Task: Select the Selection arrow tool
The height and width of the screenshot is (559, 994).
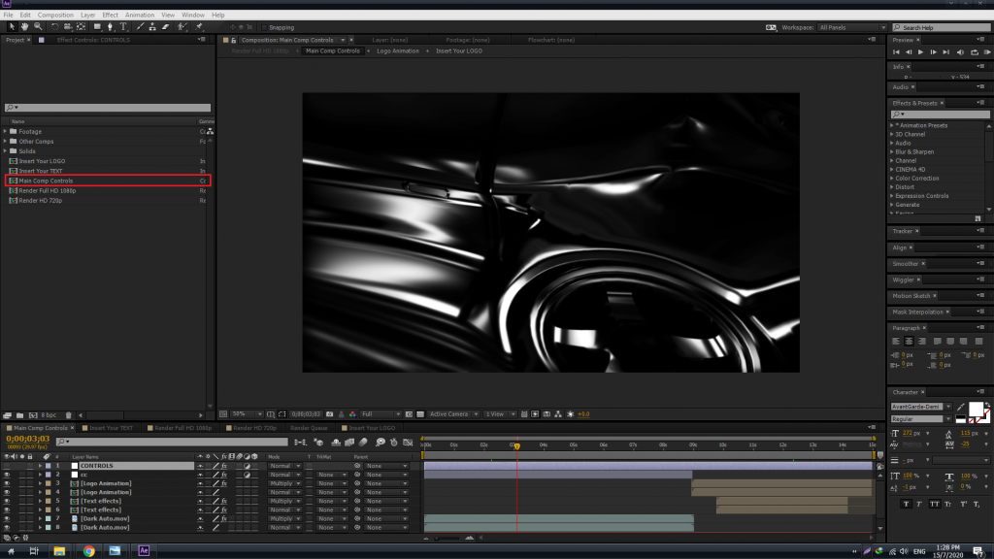Action: tap(12, 26)
